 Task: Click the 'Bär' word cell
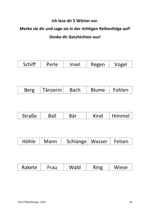[x=75, y=116]
